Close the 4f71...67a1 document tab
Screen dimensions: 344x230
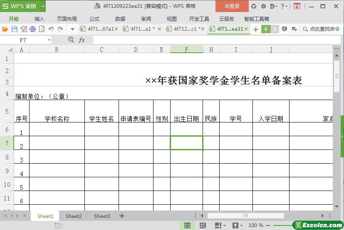116,29
